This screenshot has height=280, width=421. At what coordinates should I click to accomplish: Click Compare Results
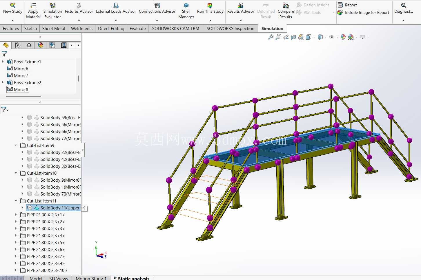coord(286,11)
